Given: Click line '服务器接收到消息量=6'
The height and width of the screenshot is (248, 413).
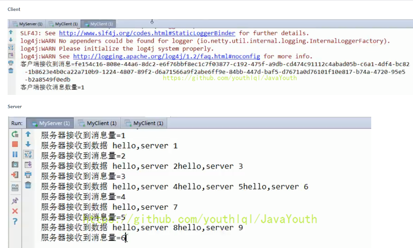Looking at the screenshot, I should 83,237.
